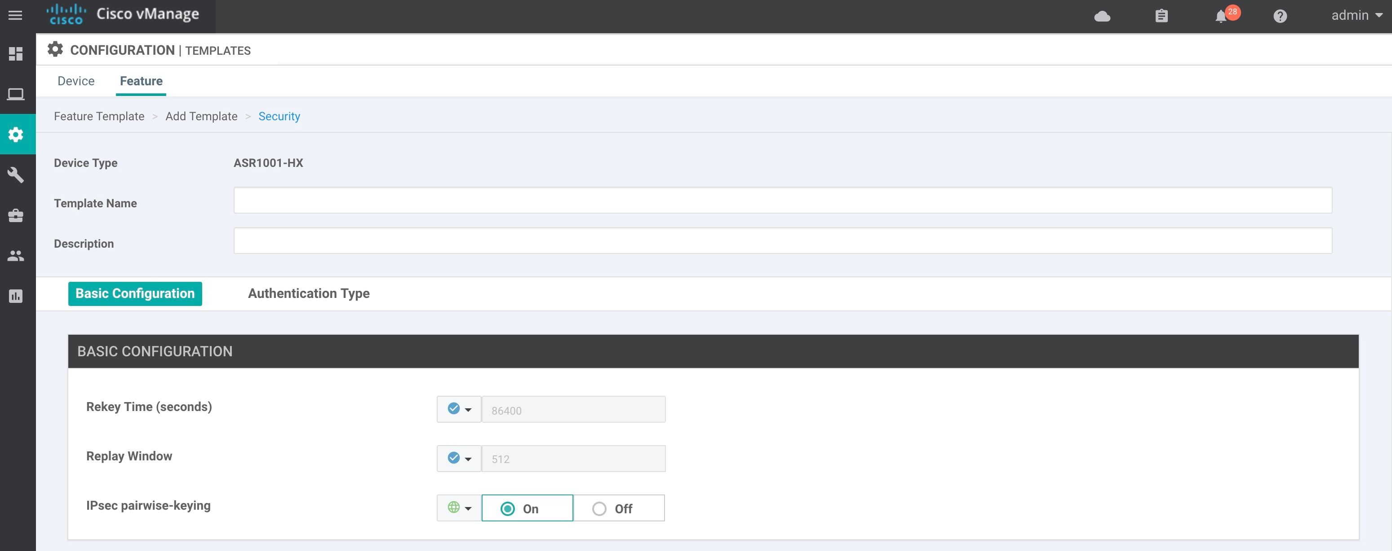Image resolution: width=1392 pixels, height=551 pixels.
Task: Open Replay Window scope dropdown
Action: [x=459, y=458]
